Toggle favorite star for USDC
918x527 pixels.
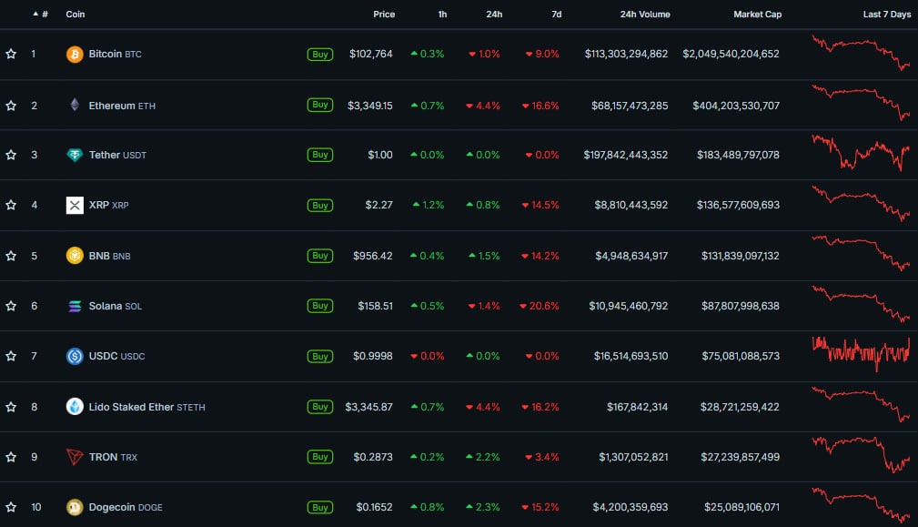tap(11, 356)
